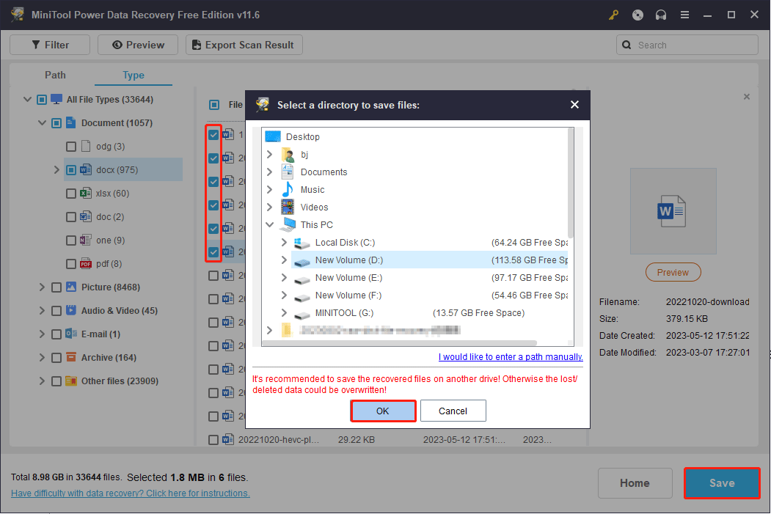Open the disc media icon in title bar
Viewport: 771px width, 514px height.
[x=637, y=15]
